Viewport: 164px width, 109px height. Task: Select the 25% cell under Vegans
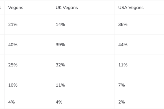(13, 65)
